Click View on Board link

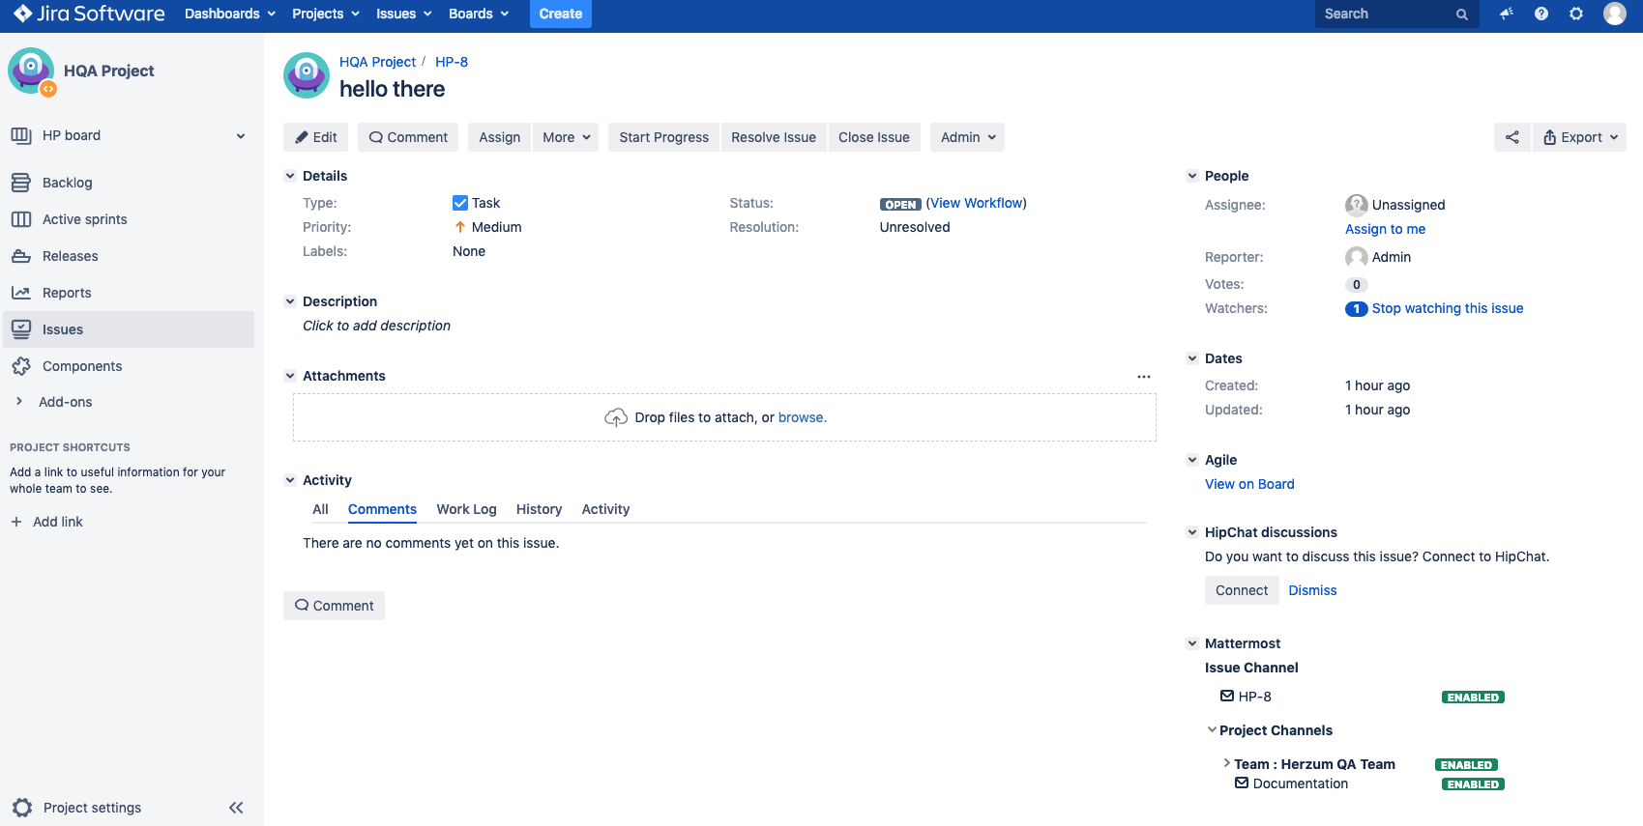point(1249,484)
